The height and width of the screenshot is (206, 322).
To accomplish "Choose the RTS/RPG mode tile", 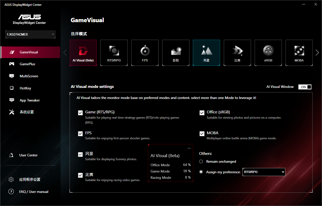I will [114, 53].
